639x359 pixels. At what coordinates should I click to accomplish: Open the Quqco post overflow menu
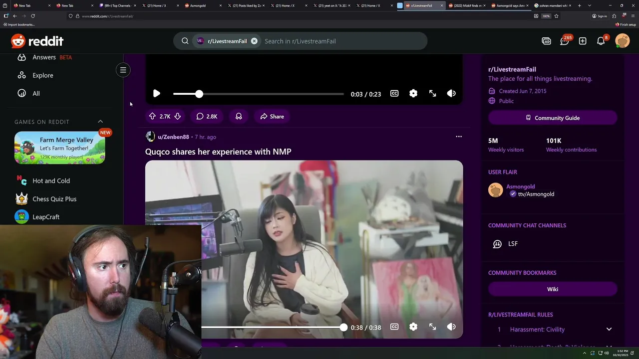(x=459, y=137)
